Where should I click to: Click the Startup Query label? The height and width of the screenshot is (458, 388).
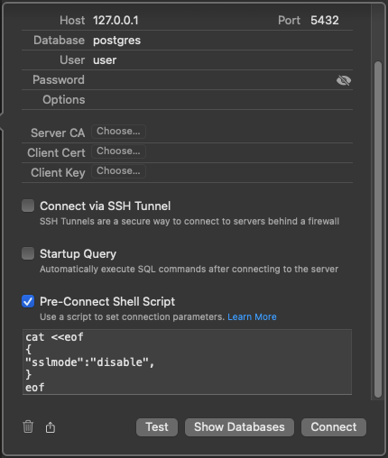(x=78, y=254)
